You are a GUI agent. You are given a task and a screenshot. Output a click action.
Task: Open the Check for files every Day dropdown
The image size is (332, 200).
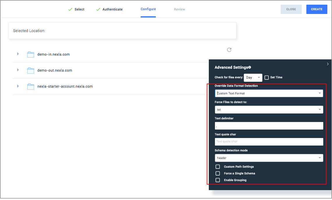pos(253,78)
